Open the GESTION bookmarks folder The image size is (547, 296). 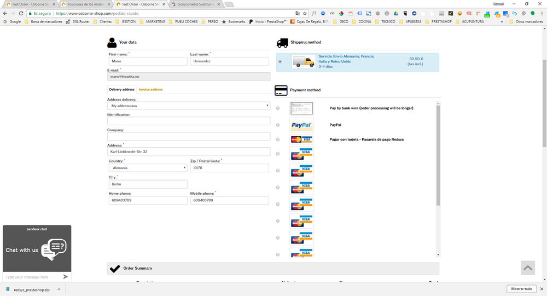pyautogui.click(x=126, y=22)
